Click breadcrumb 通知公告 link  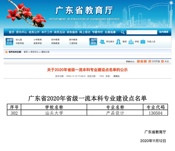coord(45,52)
